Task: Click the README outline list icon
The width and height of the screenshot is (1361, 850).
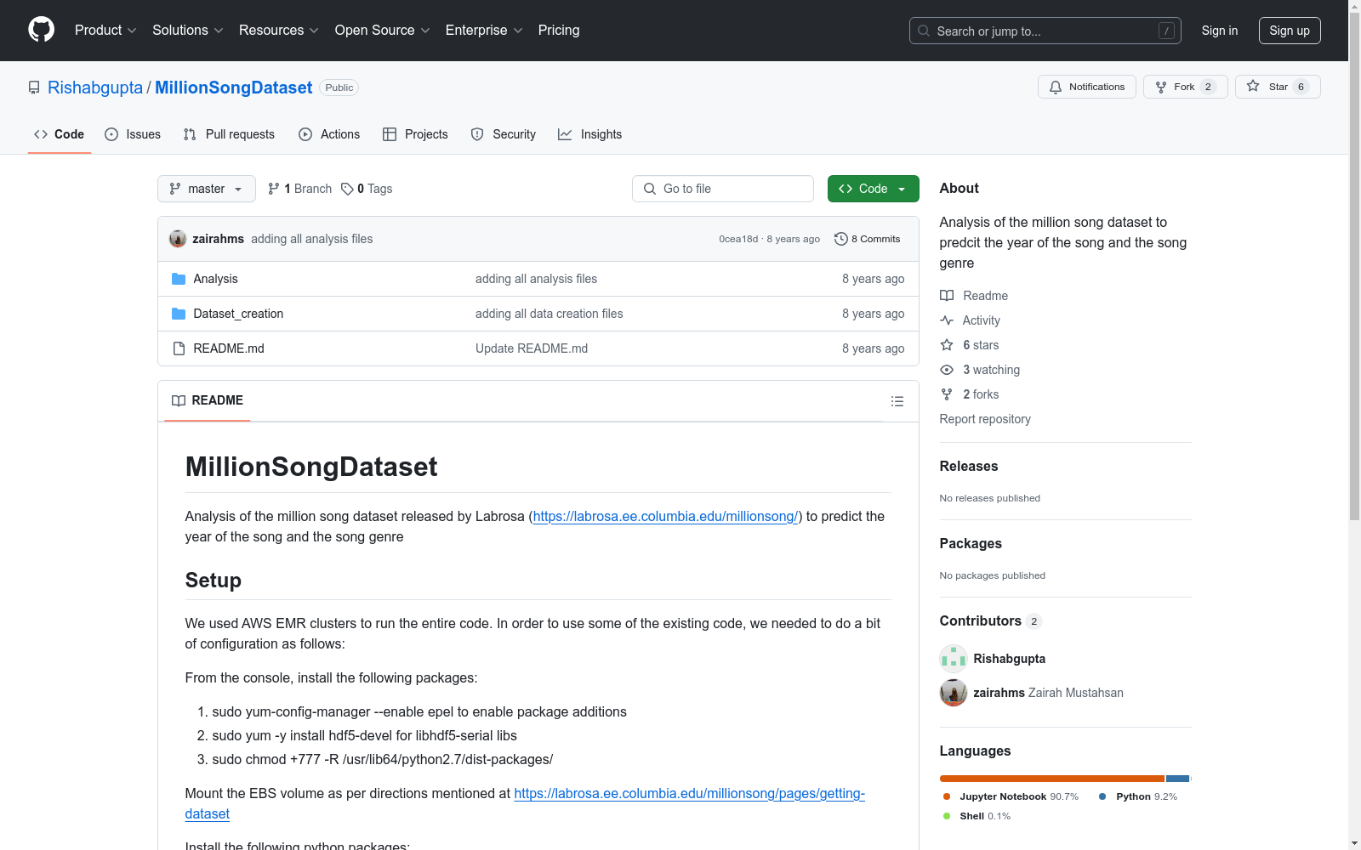Action: [897, 401]
